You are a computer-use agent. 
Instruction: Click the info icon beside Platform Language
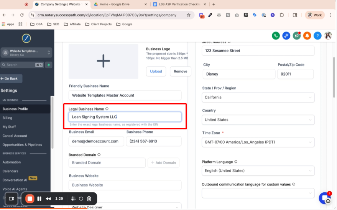(236, 162)
